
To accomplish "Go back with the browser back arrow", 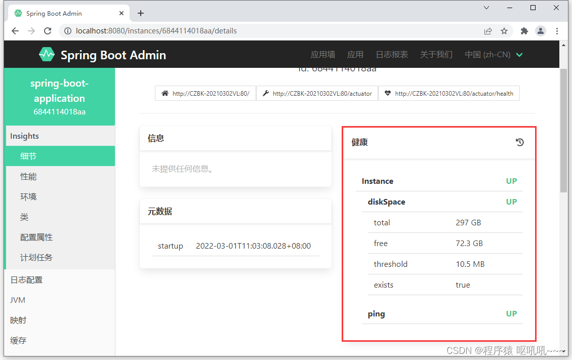I will [x=15, y=31].
